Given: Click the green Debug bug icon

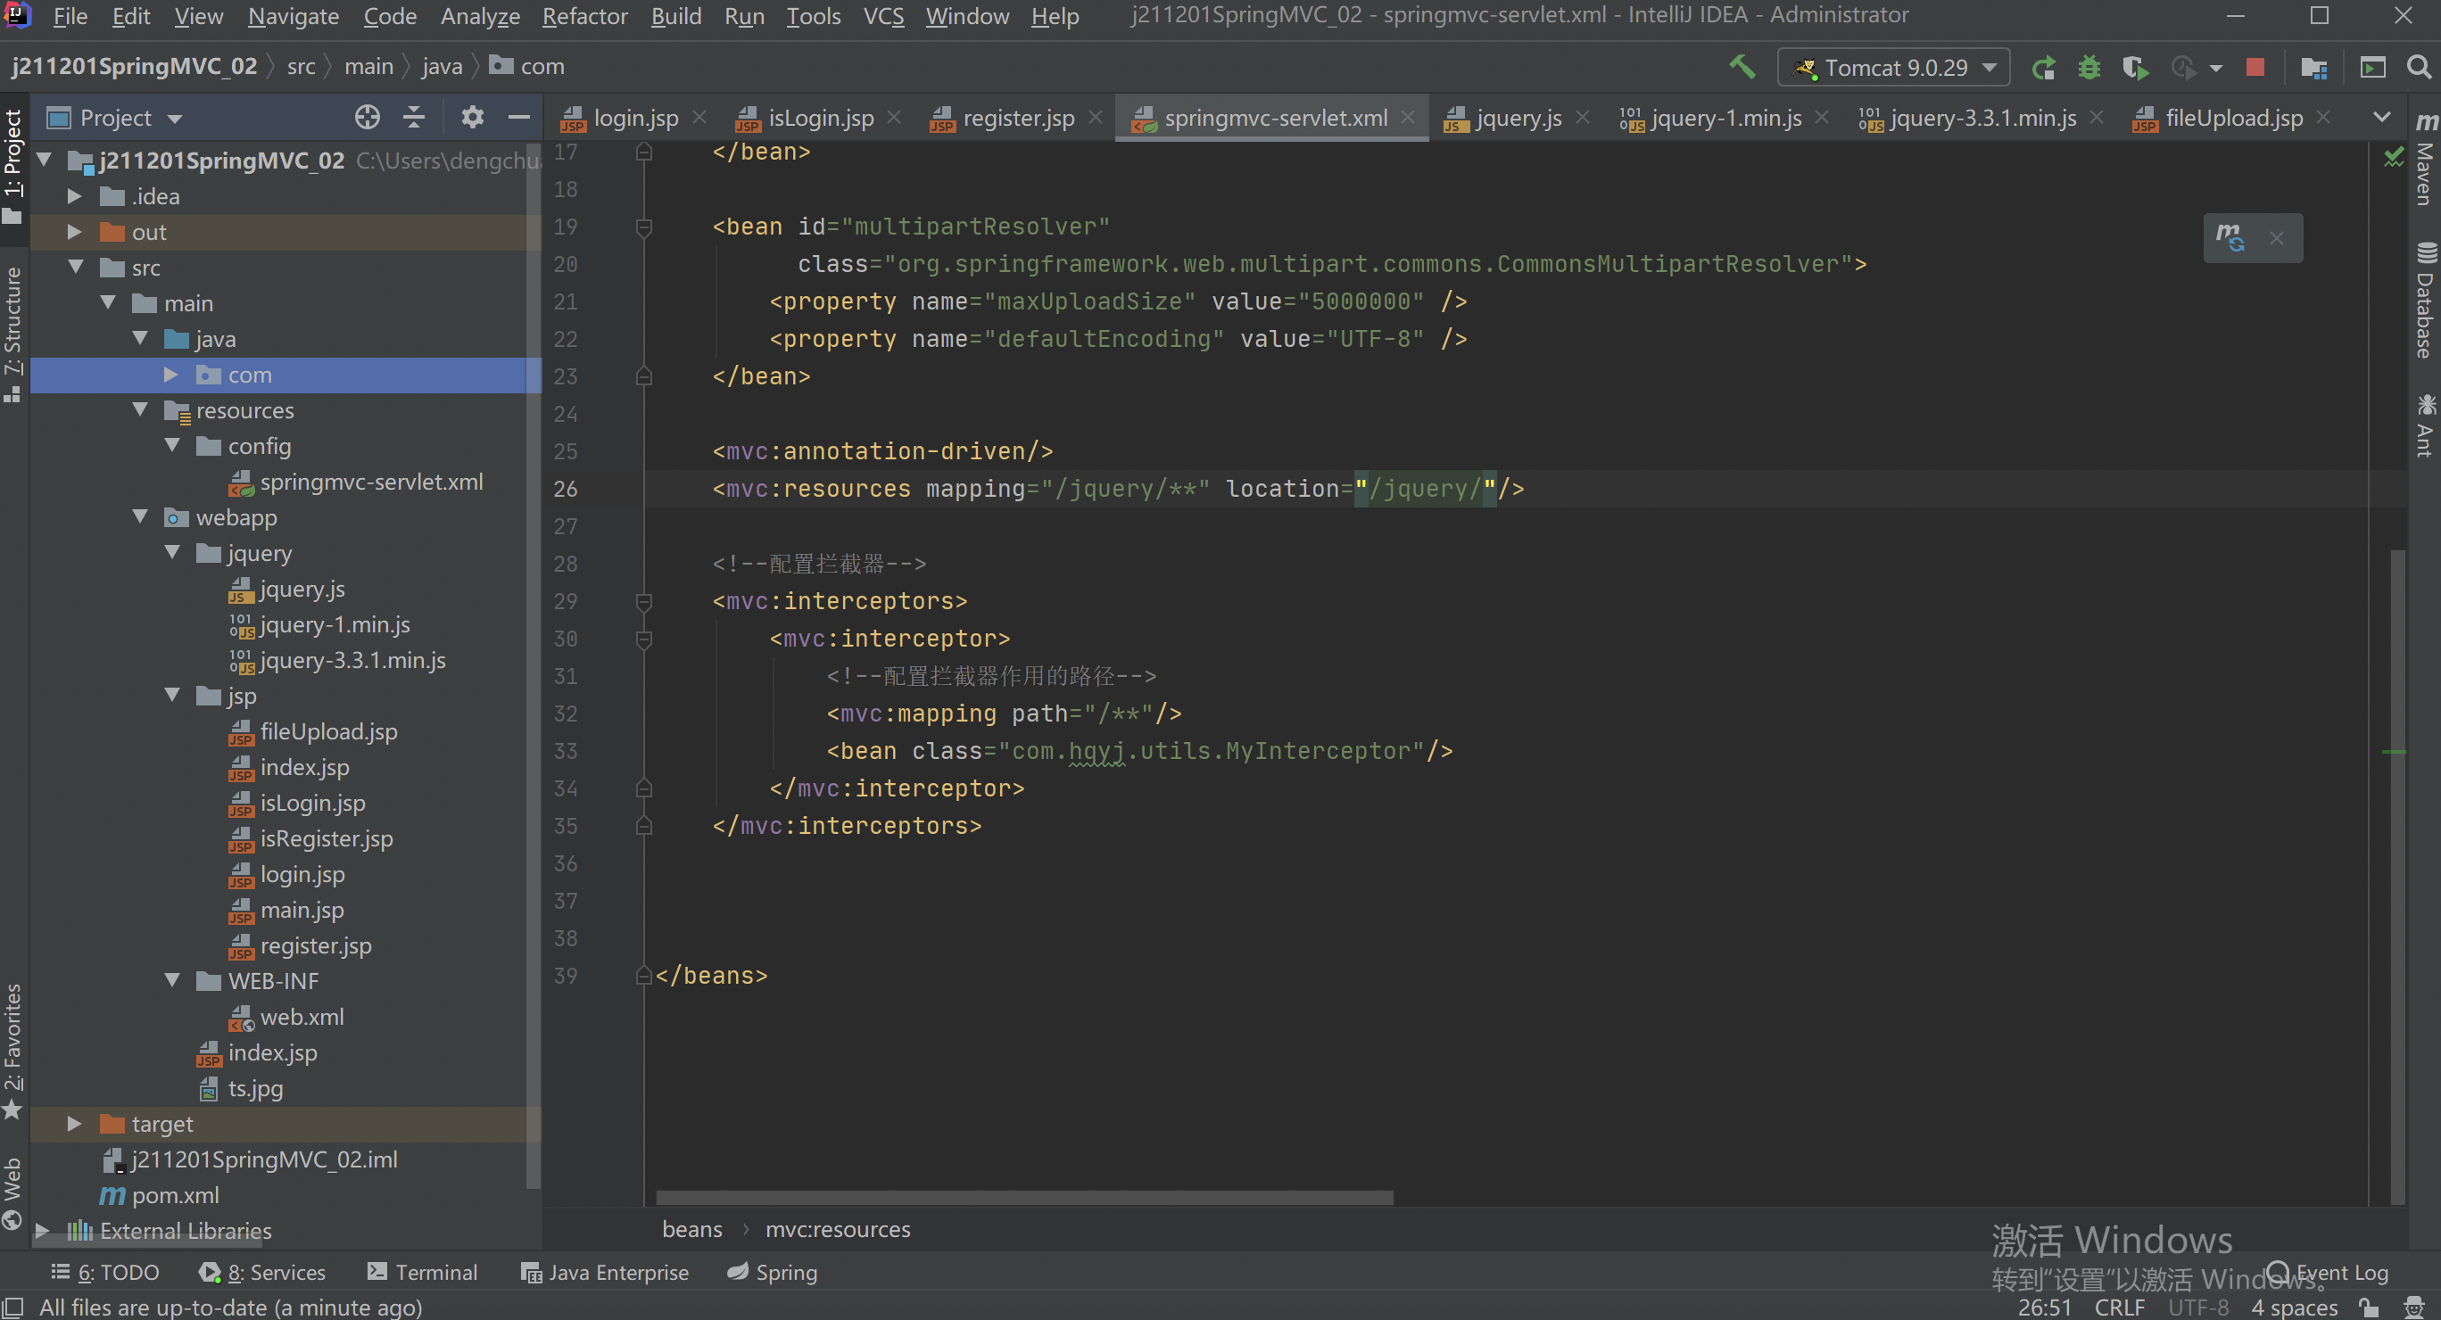Looking at the screenshot, I should coord(2089,67).
